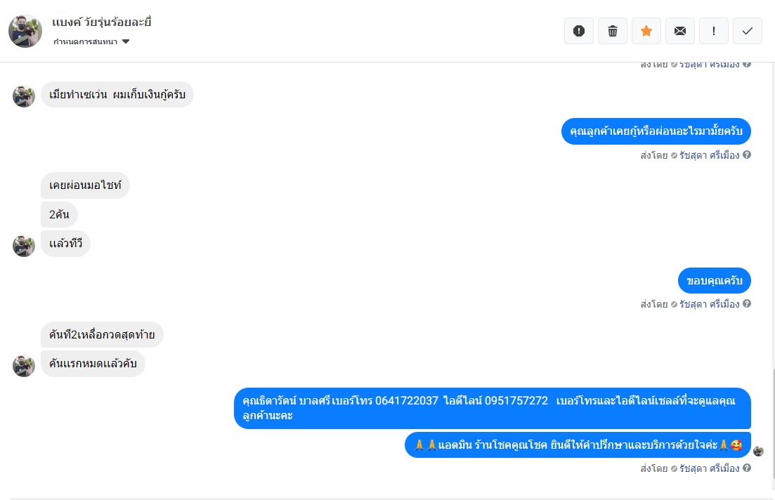Click the spam report exclamation circle icon

pos(579,31)
